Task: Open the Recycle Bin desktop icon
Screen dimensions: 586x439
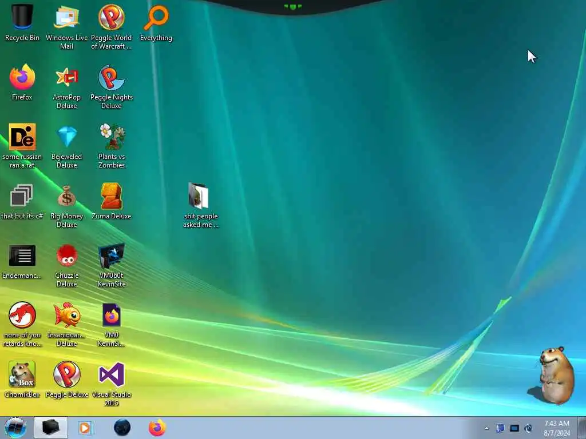Action: click(22, 22)
